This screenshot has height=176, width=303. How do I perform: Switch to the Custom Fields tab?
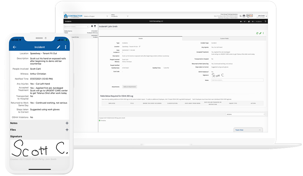coord(224,39)
